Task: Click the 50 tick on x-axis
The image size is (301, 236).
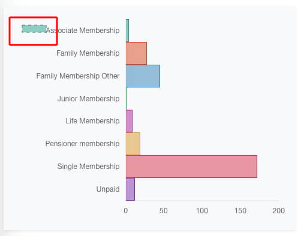Action: (x=164, y=211)
